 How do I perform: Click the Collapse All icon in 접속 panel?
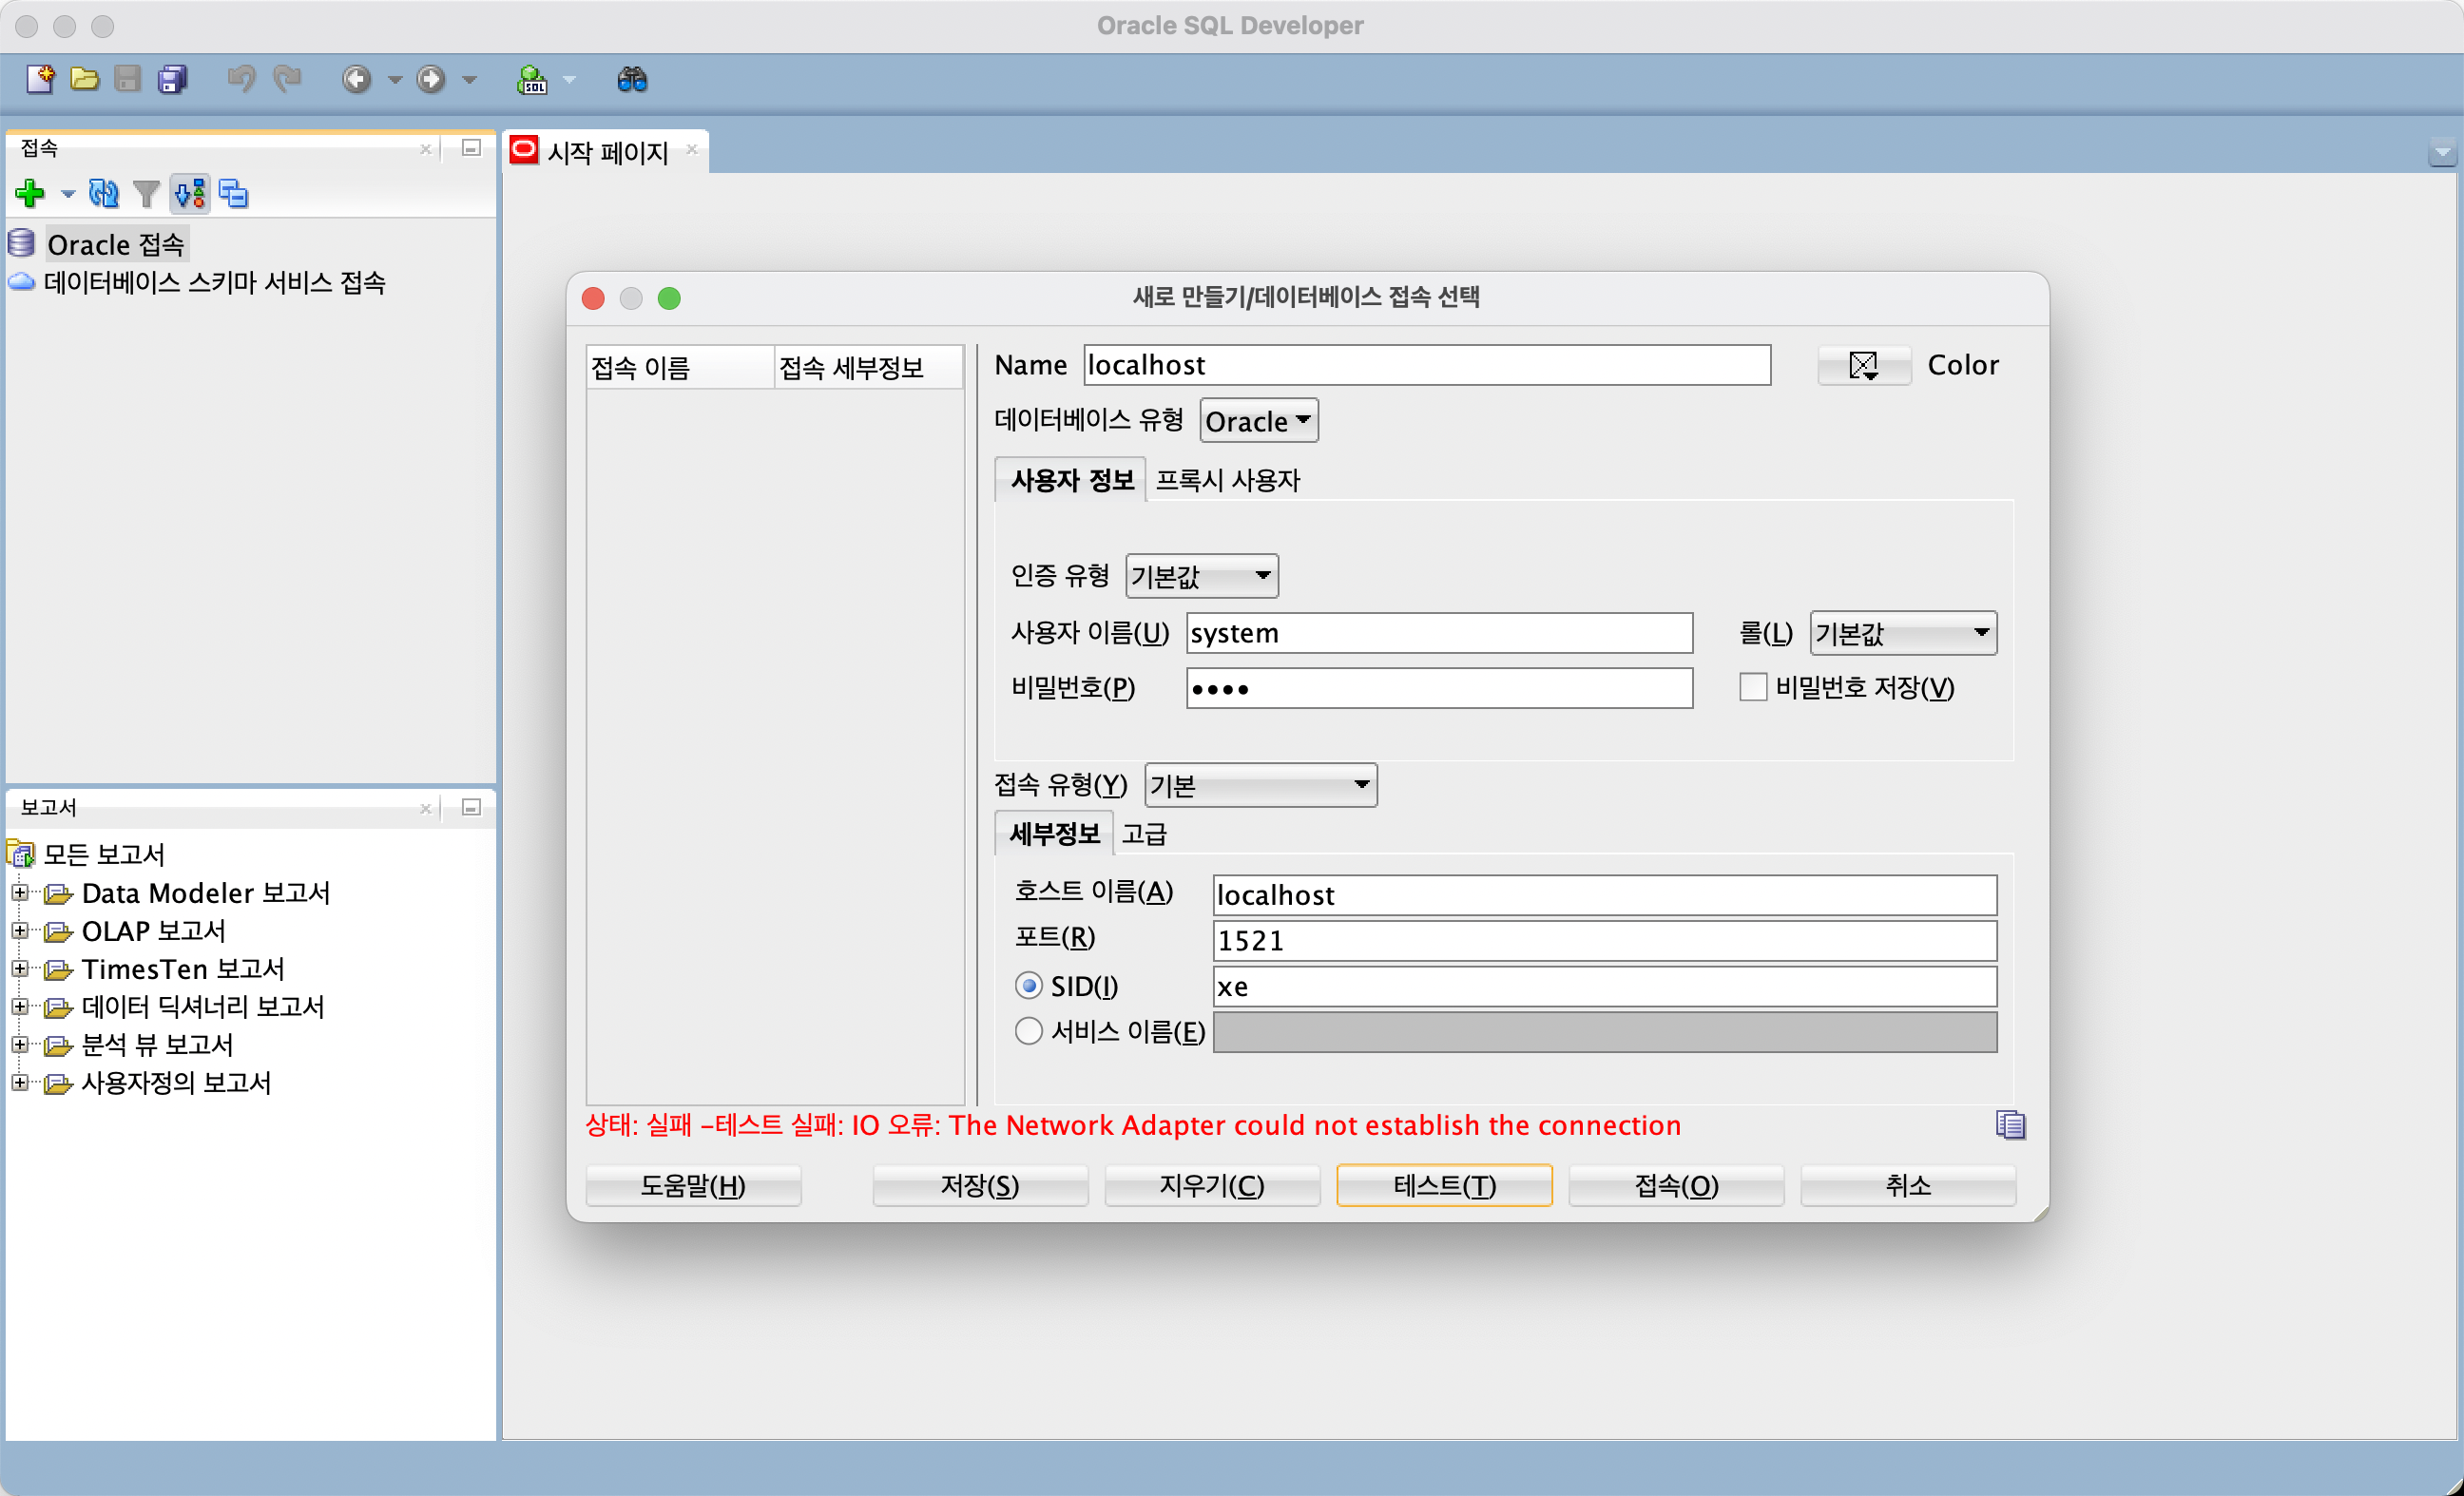234,193
